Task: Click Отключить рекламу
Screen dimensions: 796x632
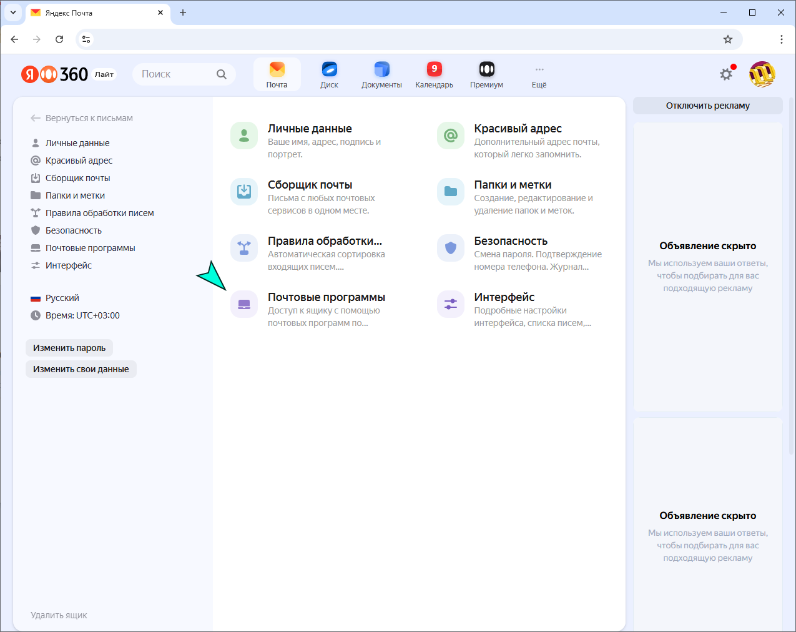Action: (x=707, y=105)
